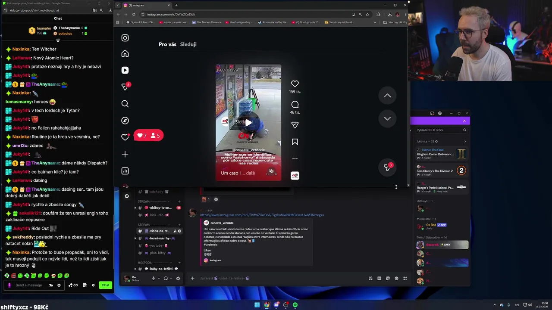Open Instagram notifications heart icon
The width and height of the screenshot is (552, 310).
(x=125, y=137)
